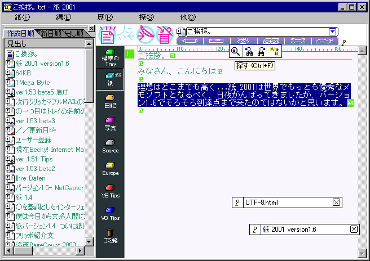
Task: Select the 標準の Tray tray
Action: pos(110,57)
